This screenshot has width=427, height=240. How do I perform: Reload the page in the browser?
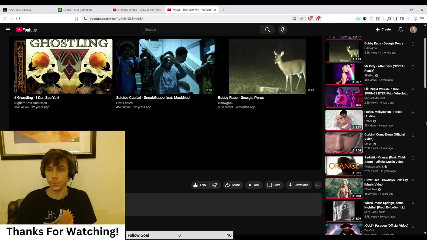(18, 19)
